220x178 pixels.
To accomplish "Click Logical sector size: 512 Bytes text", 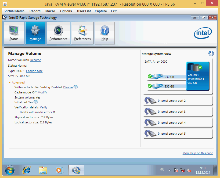I will [x=33, y=122].
